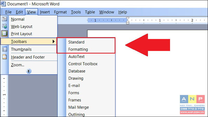Close the open View menu

[x=31, y=12]
